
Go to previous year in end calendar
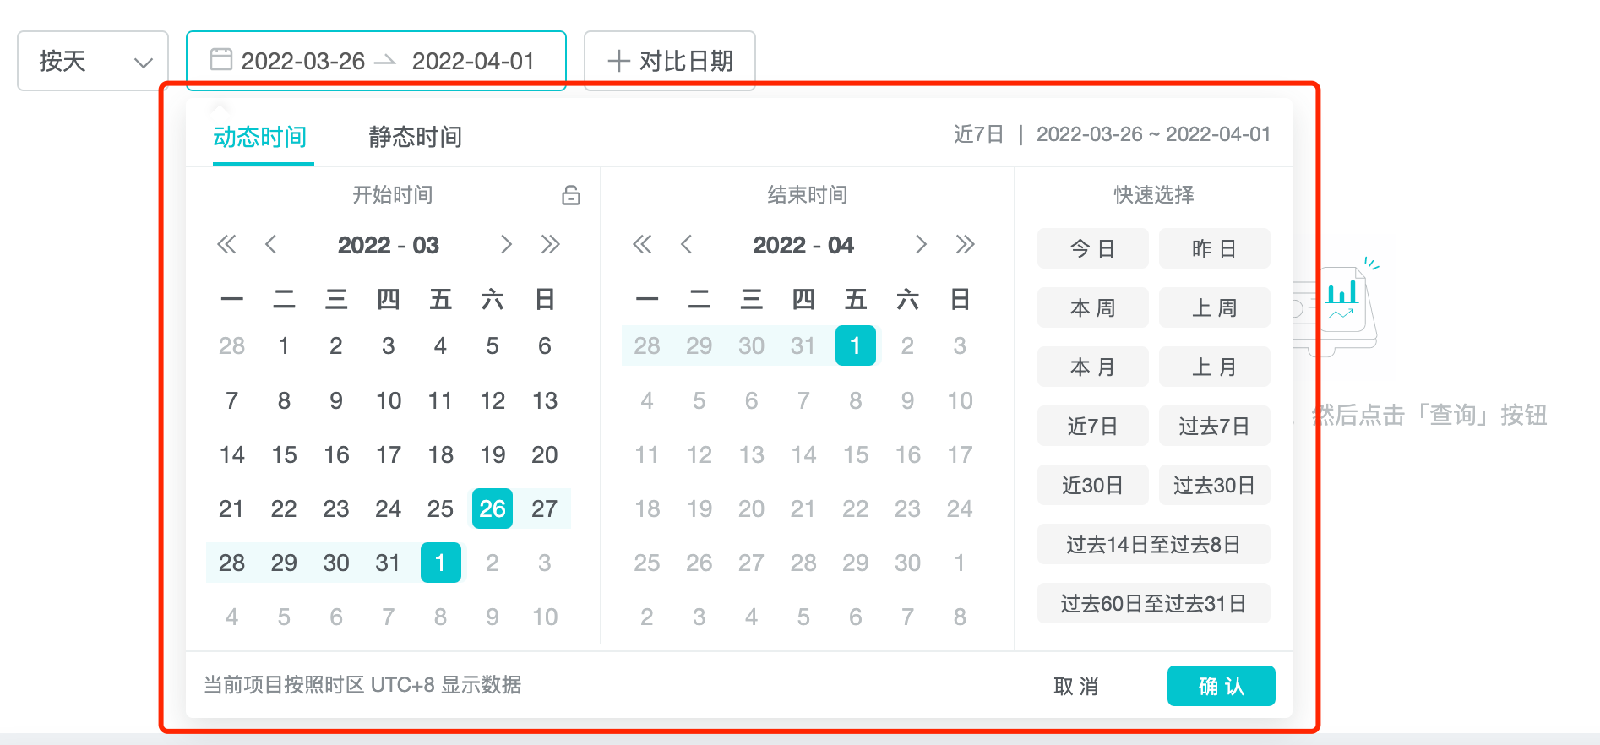coord(642,245)
